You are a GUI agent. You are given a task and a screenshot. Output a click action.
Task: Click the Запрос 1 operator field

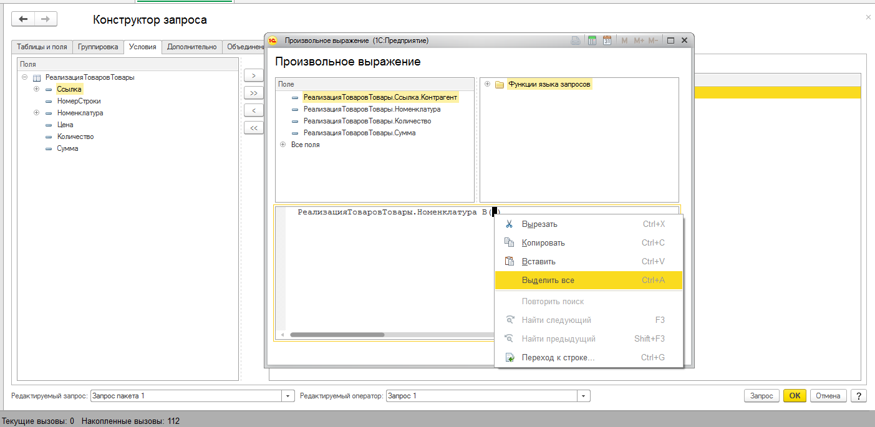pyautogui.click(x=482, y=396)
